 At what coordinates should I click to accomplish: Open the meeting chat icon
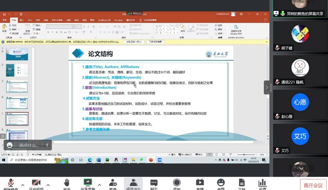154,183
